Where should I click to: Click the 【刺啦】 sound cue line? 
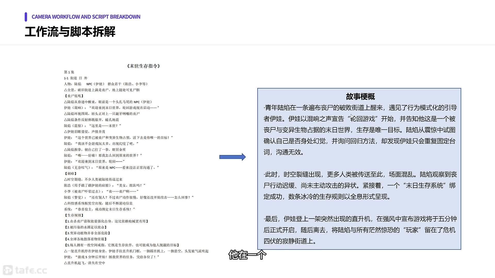70,173
